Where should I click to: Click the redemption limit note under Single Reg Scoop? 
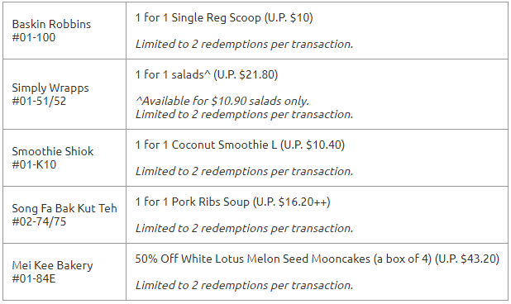click(244, 44)
